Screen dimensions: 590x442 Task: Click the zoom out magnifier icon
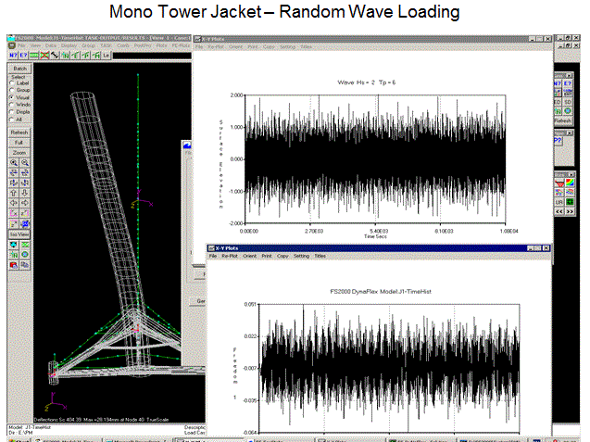tap(25, 162)
